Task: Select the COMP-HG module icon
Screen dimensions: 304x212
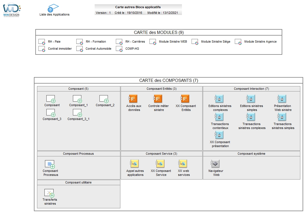Action: pos(119,49)
